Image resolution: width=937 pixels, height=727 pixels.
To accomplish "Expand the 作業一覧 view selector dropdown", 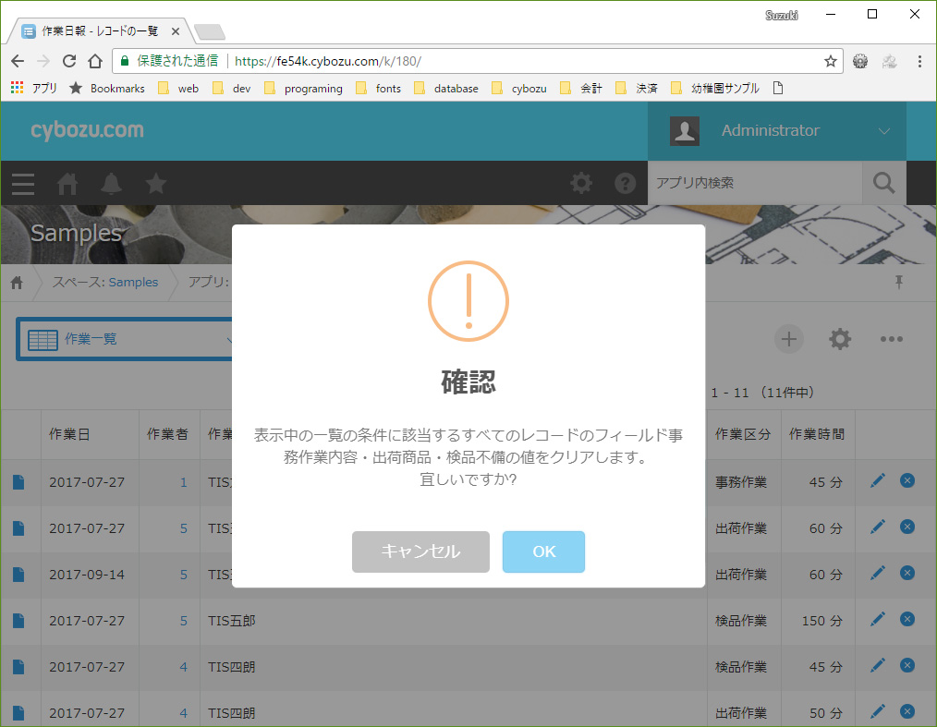I will pyautogui.click(x=126, y=339).
